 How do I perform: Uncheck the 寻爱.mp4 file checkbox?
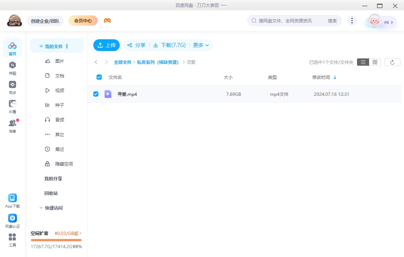(96, 94)
